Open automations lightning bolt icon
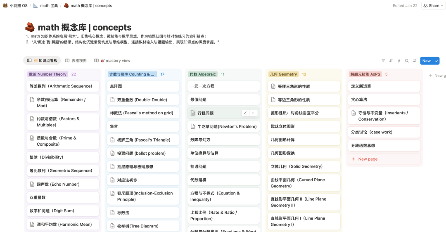446x232 pixels. (399, 61)
